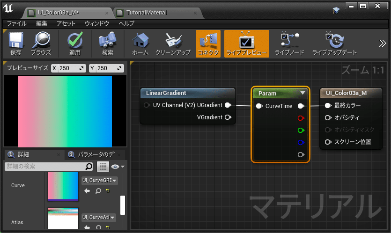Open the ヘルプ menu
391x233 pixels.
pos(126,23)
